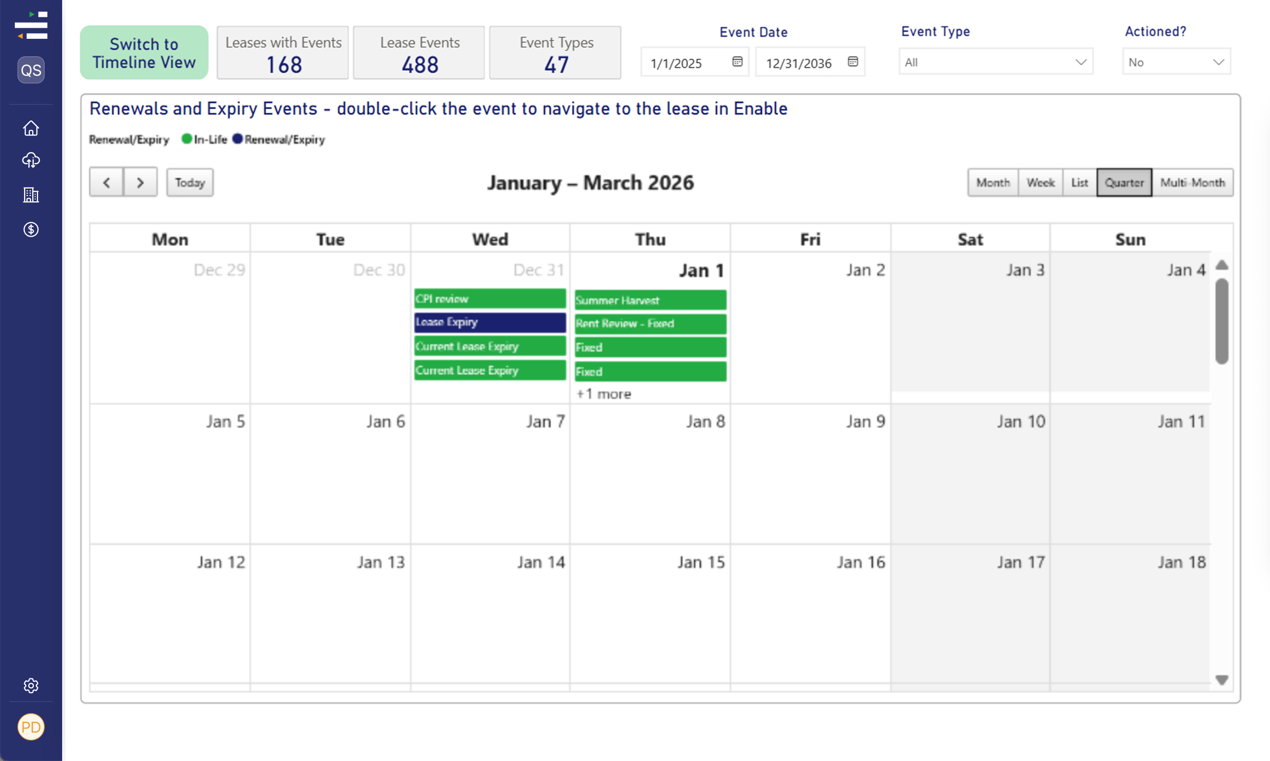Click the dollar sign sidebar icon
1270x761 pixels.
[31, 229]
